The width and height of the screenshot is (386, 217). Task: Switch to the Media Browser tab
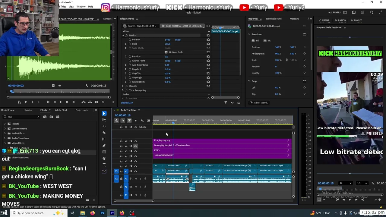click(x=8, y=110)
